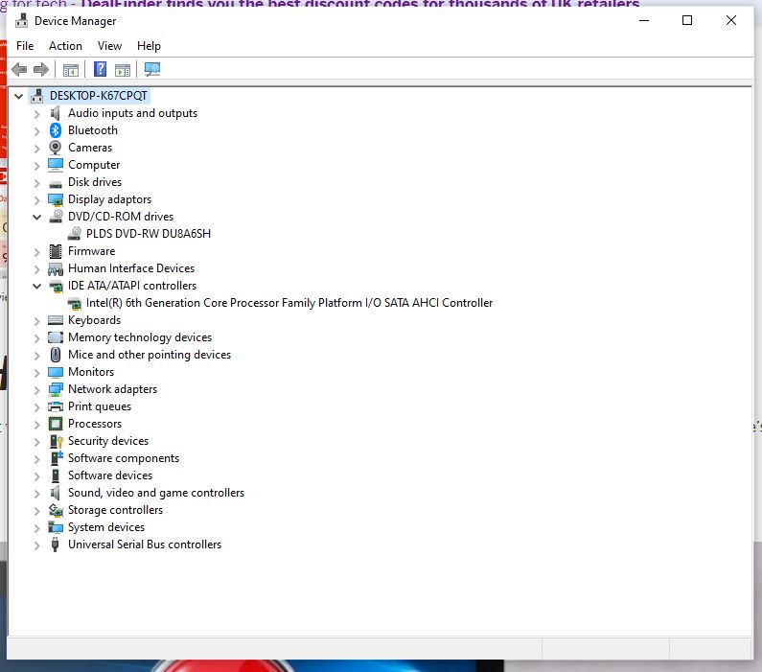The width and height of the screenshot is (762, 672).
Task: Click the Back arrow toolbar icon
Action: click(x=19, y=69)
